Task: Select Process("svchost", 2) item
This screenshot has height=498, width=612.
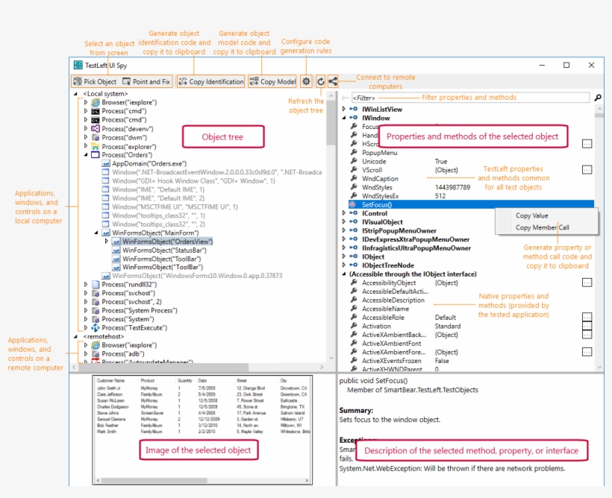Action: [131, 301]
